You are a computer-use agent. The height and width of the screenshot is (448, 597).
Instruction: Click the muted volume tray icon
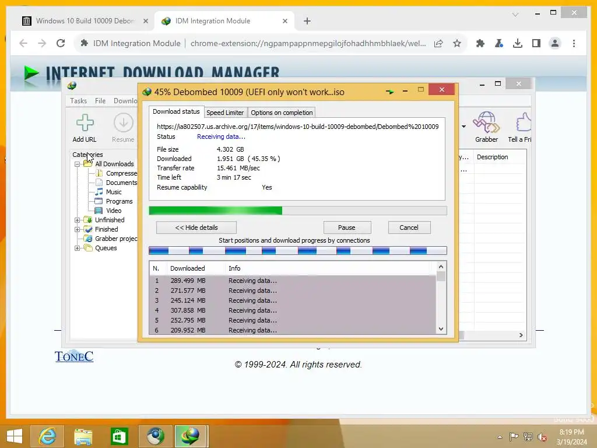[x=542, y=437]
